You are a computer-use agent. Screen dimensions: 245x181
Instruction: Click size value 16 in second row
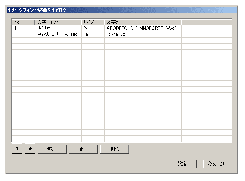pyautogui.click(x=86, y=35)
